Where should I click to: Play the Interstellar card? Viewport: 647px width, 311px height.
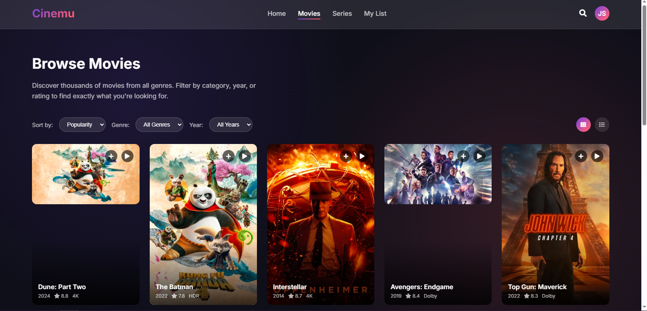click(362, 156)
